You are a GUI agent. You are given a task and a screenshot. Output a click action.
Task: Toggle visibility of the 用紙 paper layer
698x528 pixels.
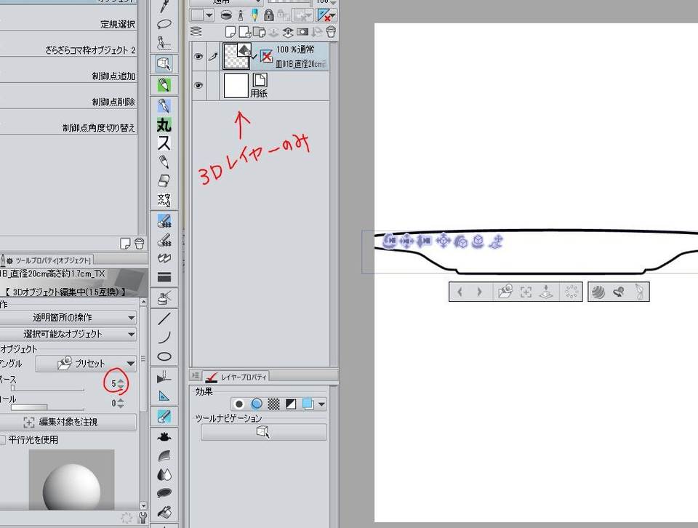[x=198, y=85]
